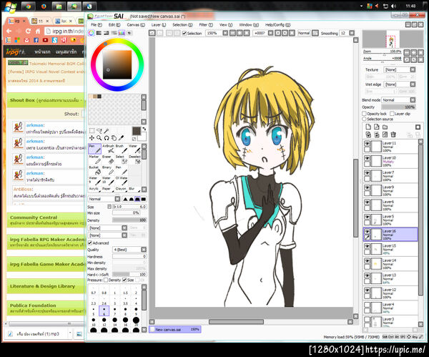Delete the current layer with trash icon
Screen dimensions: 429x357
tap(393, 135)
